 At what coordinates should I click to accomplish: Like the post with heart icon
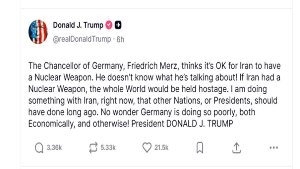tap(147, 148)
